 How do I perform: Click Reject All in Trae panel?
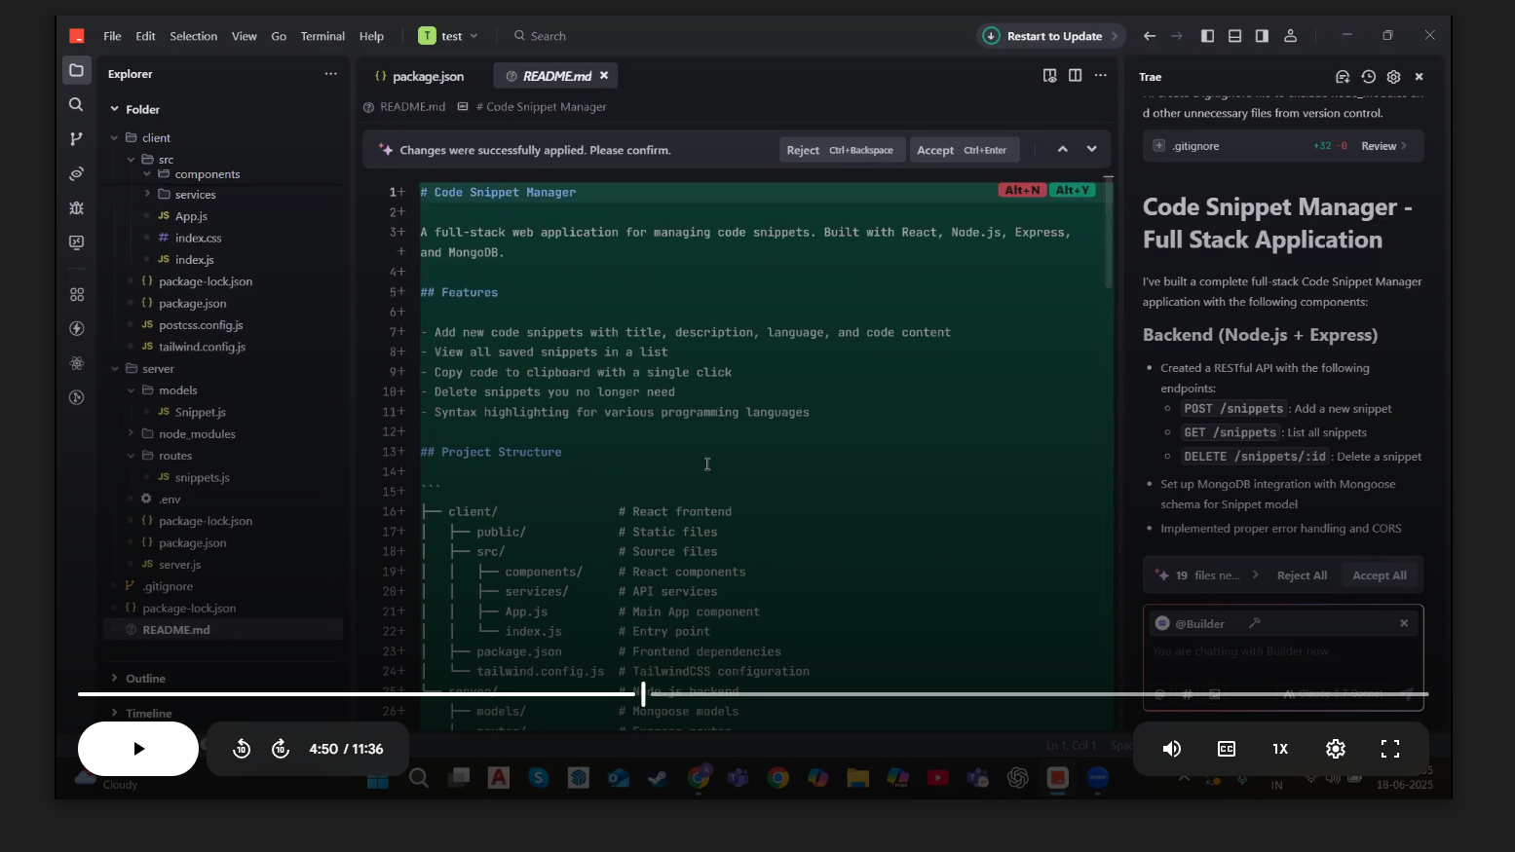(1302, 575)
